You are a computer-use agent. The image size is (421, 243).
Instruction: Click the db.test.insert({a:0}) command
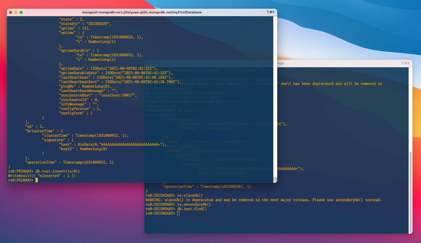tap(58, 171)
